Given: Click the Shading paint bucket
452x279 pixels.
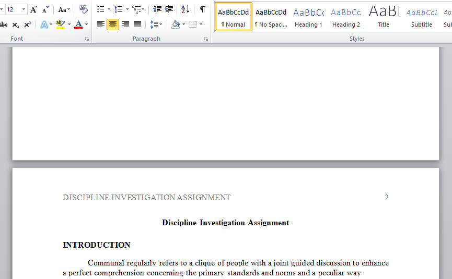Looking at the screenshot, I should (x=176, y=25).
